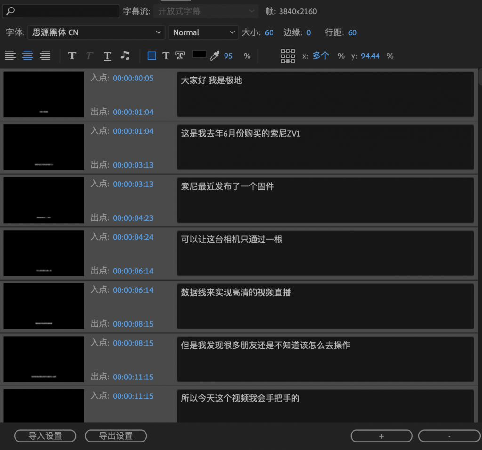Toggle the background color box option

(x=152, y=56)
